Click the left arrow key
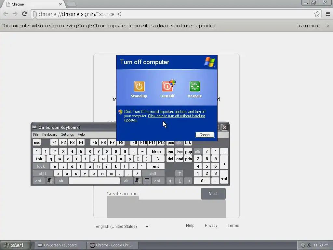The width and height of the screenshot is (333, 250). [x=171, y=181]
